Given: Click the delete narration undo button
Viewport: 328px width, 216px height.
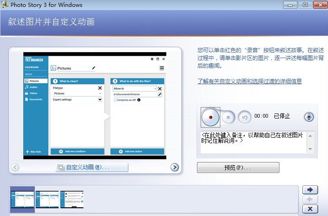Looking at the screenshot, I should 244,118.
